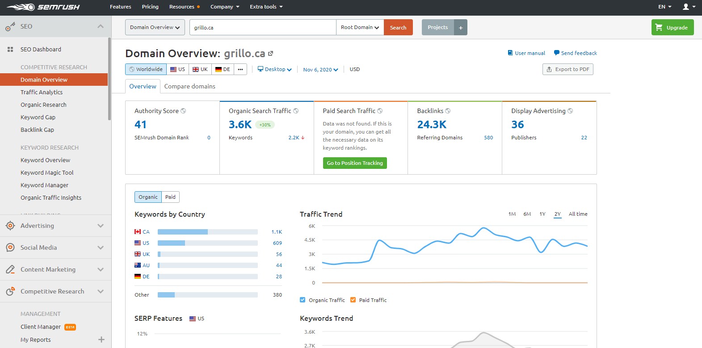Click the Social Media icon in sidebar
The image size is (702, 348).
point(10,247)
